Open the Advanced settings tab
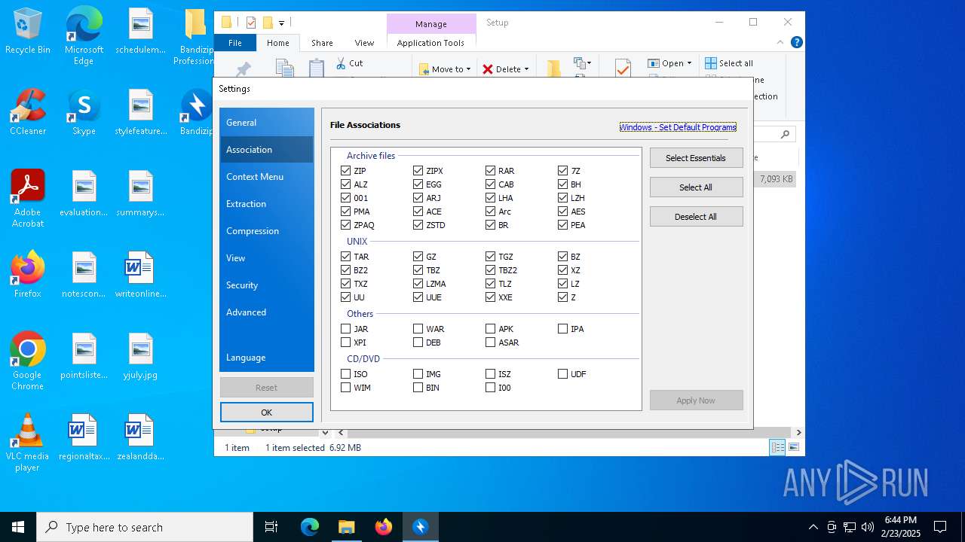The width and height of the screenshot is (965, 542). (266, 312)
